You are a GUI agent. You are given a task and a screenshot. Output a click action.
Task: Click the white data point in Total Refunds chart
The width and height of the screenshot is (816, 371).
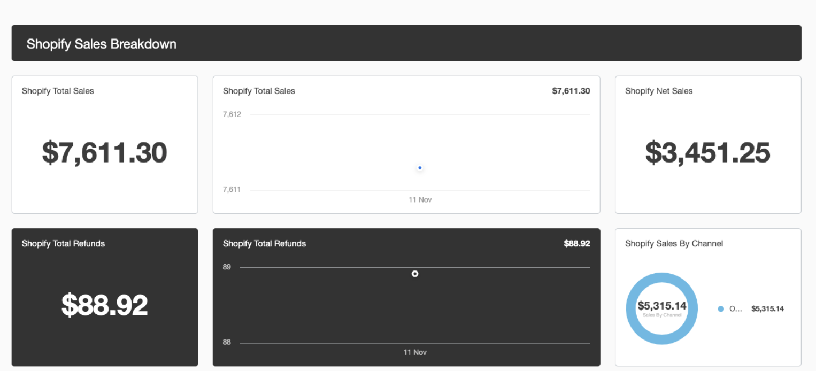415,274
